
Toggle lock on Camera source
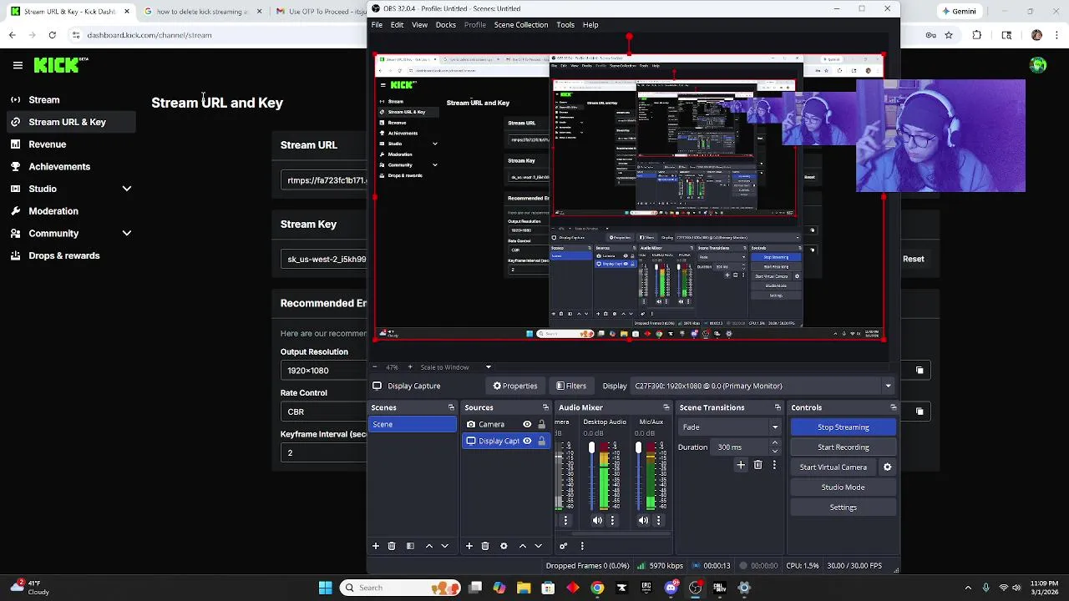click(541, 424)
